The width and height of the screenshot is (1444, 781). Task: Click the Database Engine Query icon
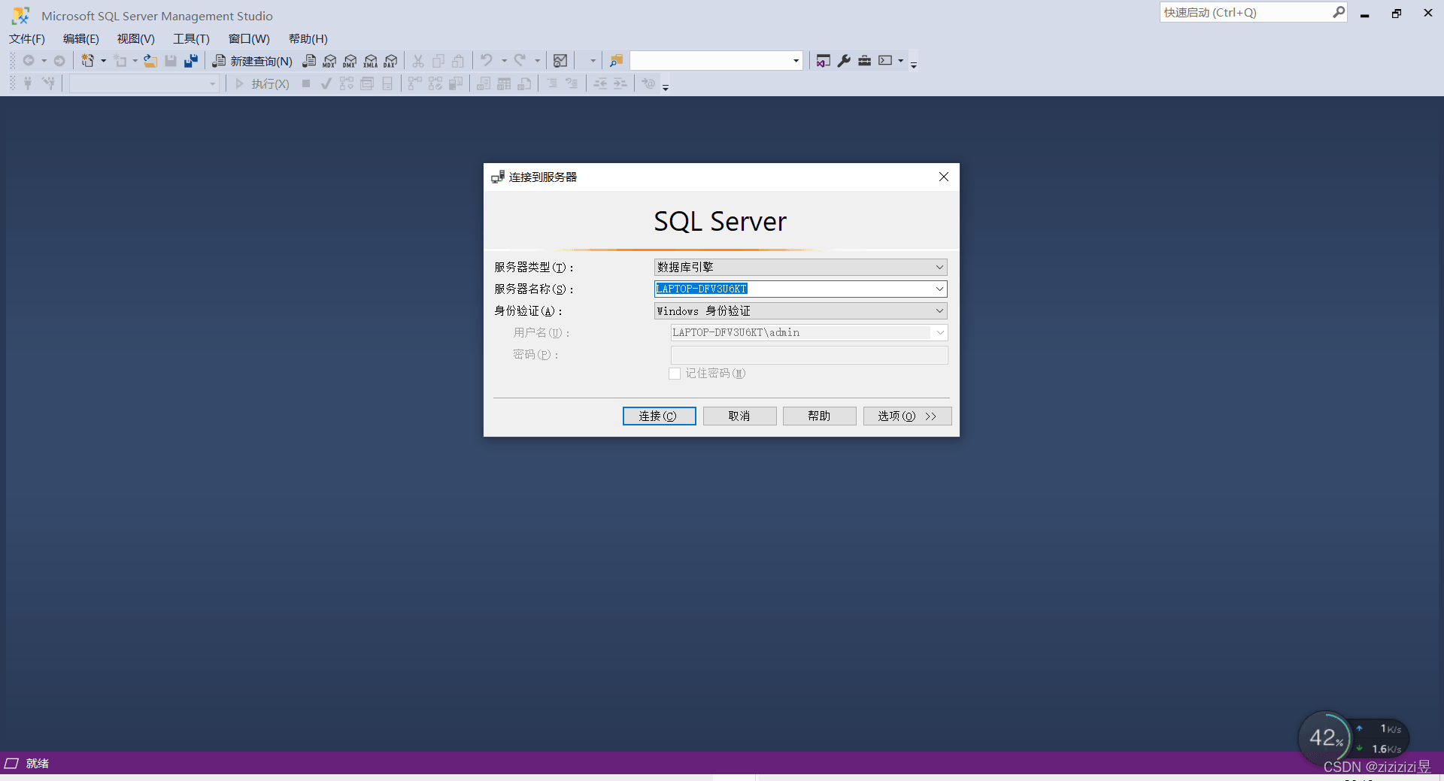[x=309, y=61]
